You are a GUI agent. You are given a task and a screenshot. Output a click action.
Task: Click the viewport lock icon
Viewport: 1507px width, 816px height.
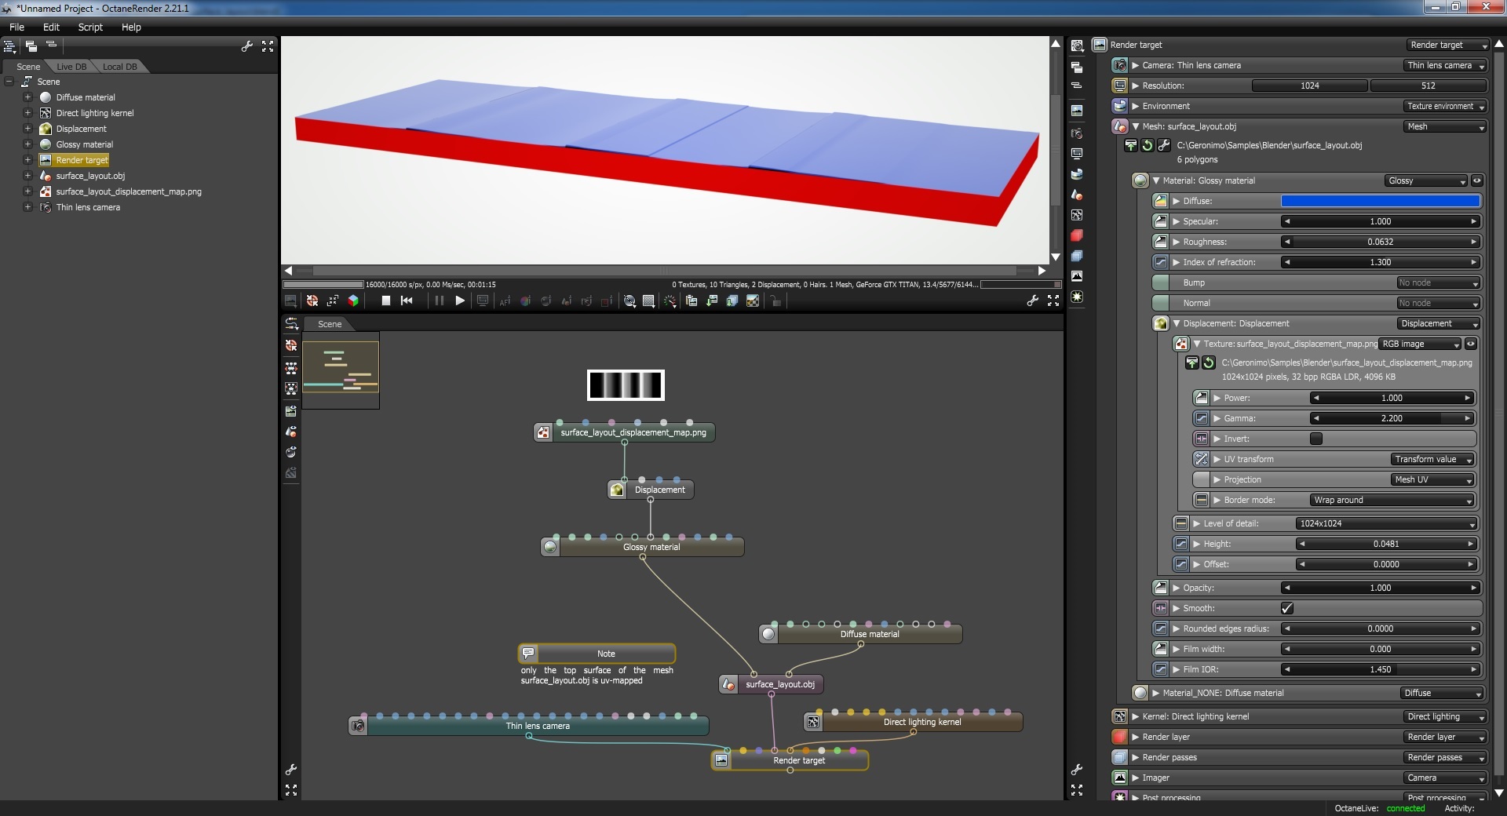pos(775,301)
